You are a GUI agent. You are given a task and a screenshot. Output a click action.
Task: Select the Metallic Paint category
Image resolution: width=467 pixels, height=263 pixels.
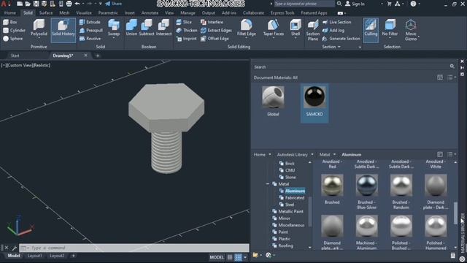pyautogui.click(x=287, y=211)
